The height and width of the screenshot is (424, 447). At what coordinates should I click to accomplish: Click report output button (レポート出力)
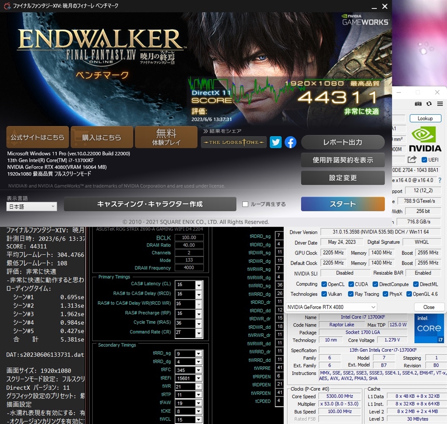343,142
